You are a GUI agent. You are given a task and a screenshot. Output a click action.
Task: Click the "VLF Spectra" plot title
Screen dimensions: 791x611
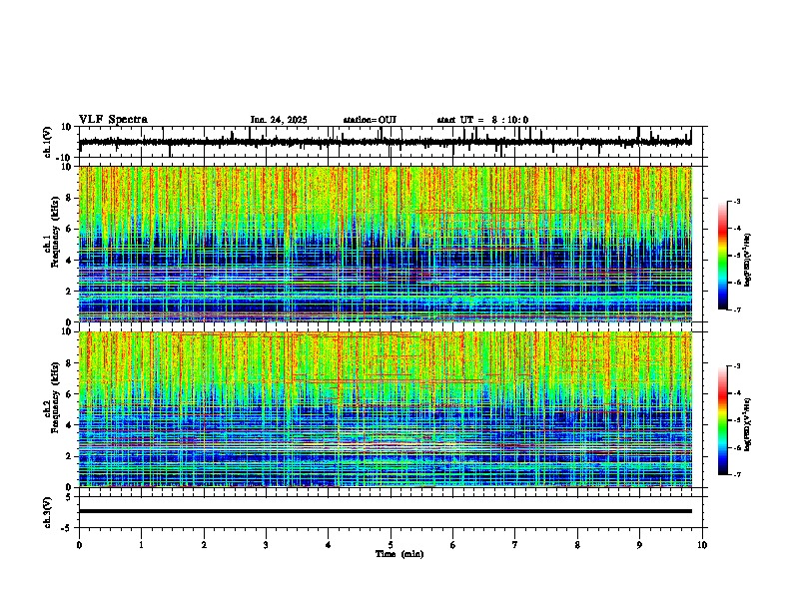(x=113, y=120)
